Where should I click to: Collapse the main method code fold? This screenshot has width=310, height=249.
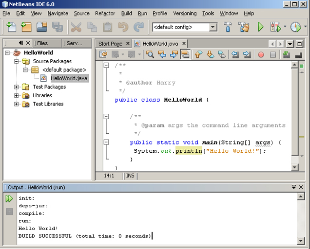(x=106, y=142)
